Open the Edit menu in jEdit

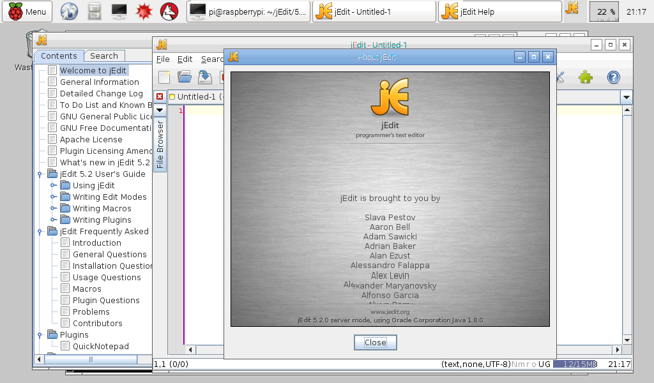click(185, 59)
